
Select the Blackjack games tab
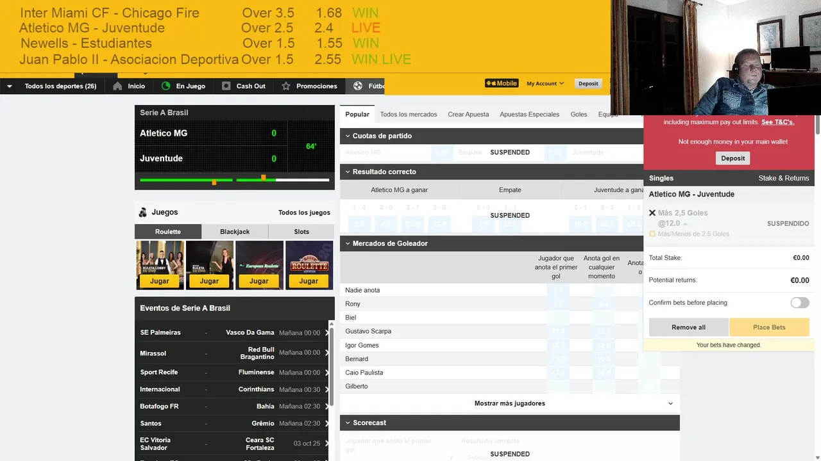pyautogui.click(x=235, y=232)
